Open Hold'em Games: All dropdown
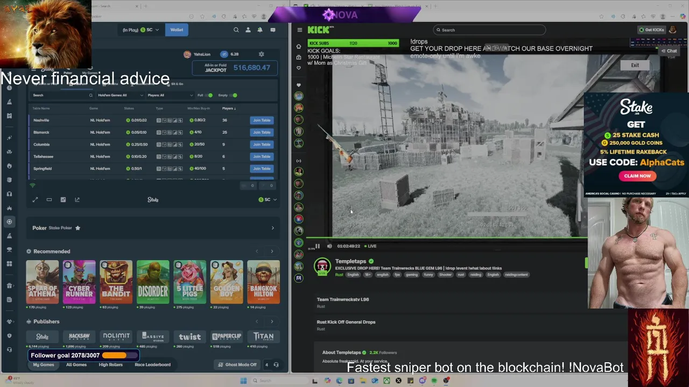The width and height of the screenshot is (689, 387). click(x=121, y=95)
